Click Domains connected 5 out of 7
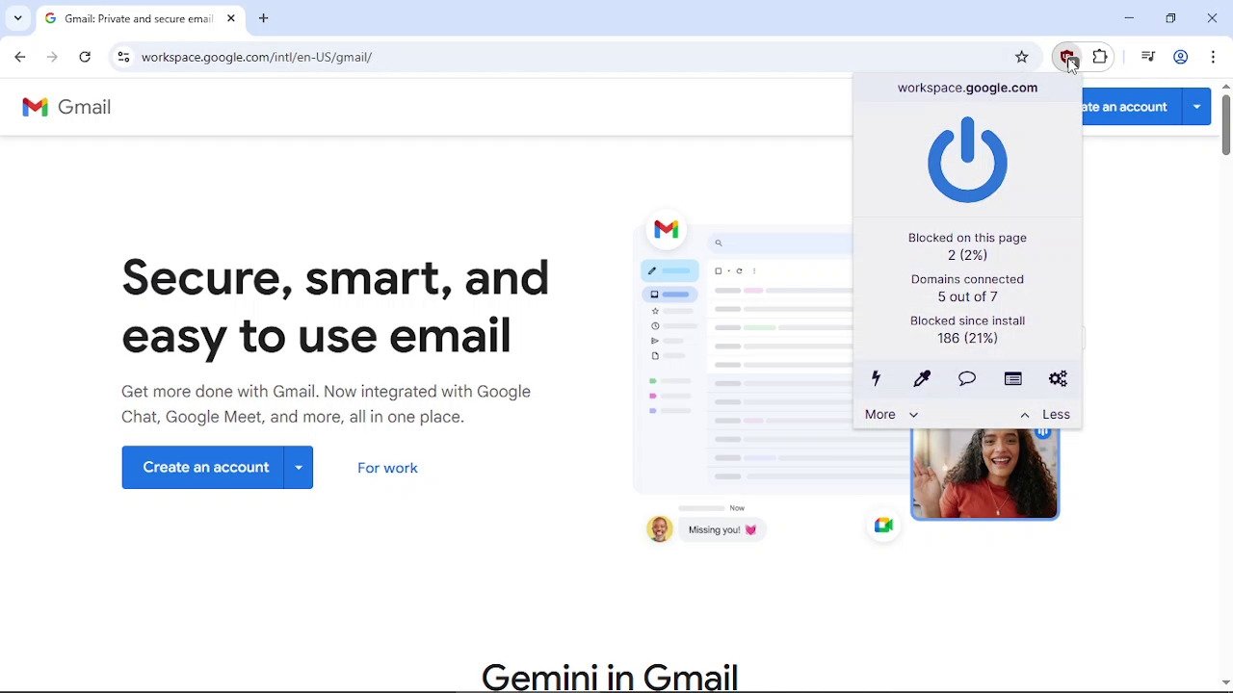The image size is (1233, 693). pyautogui.click(x=967, y=288)
